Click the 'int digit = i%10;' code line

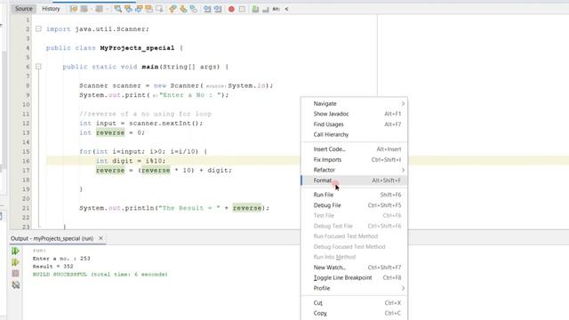(x=131, y=161)
